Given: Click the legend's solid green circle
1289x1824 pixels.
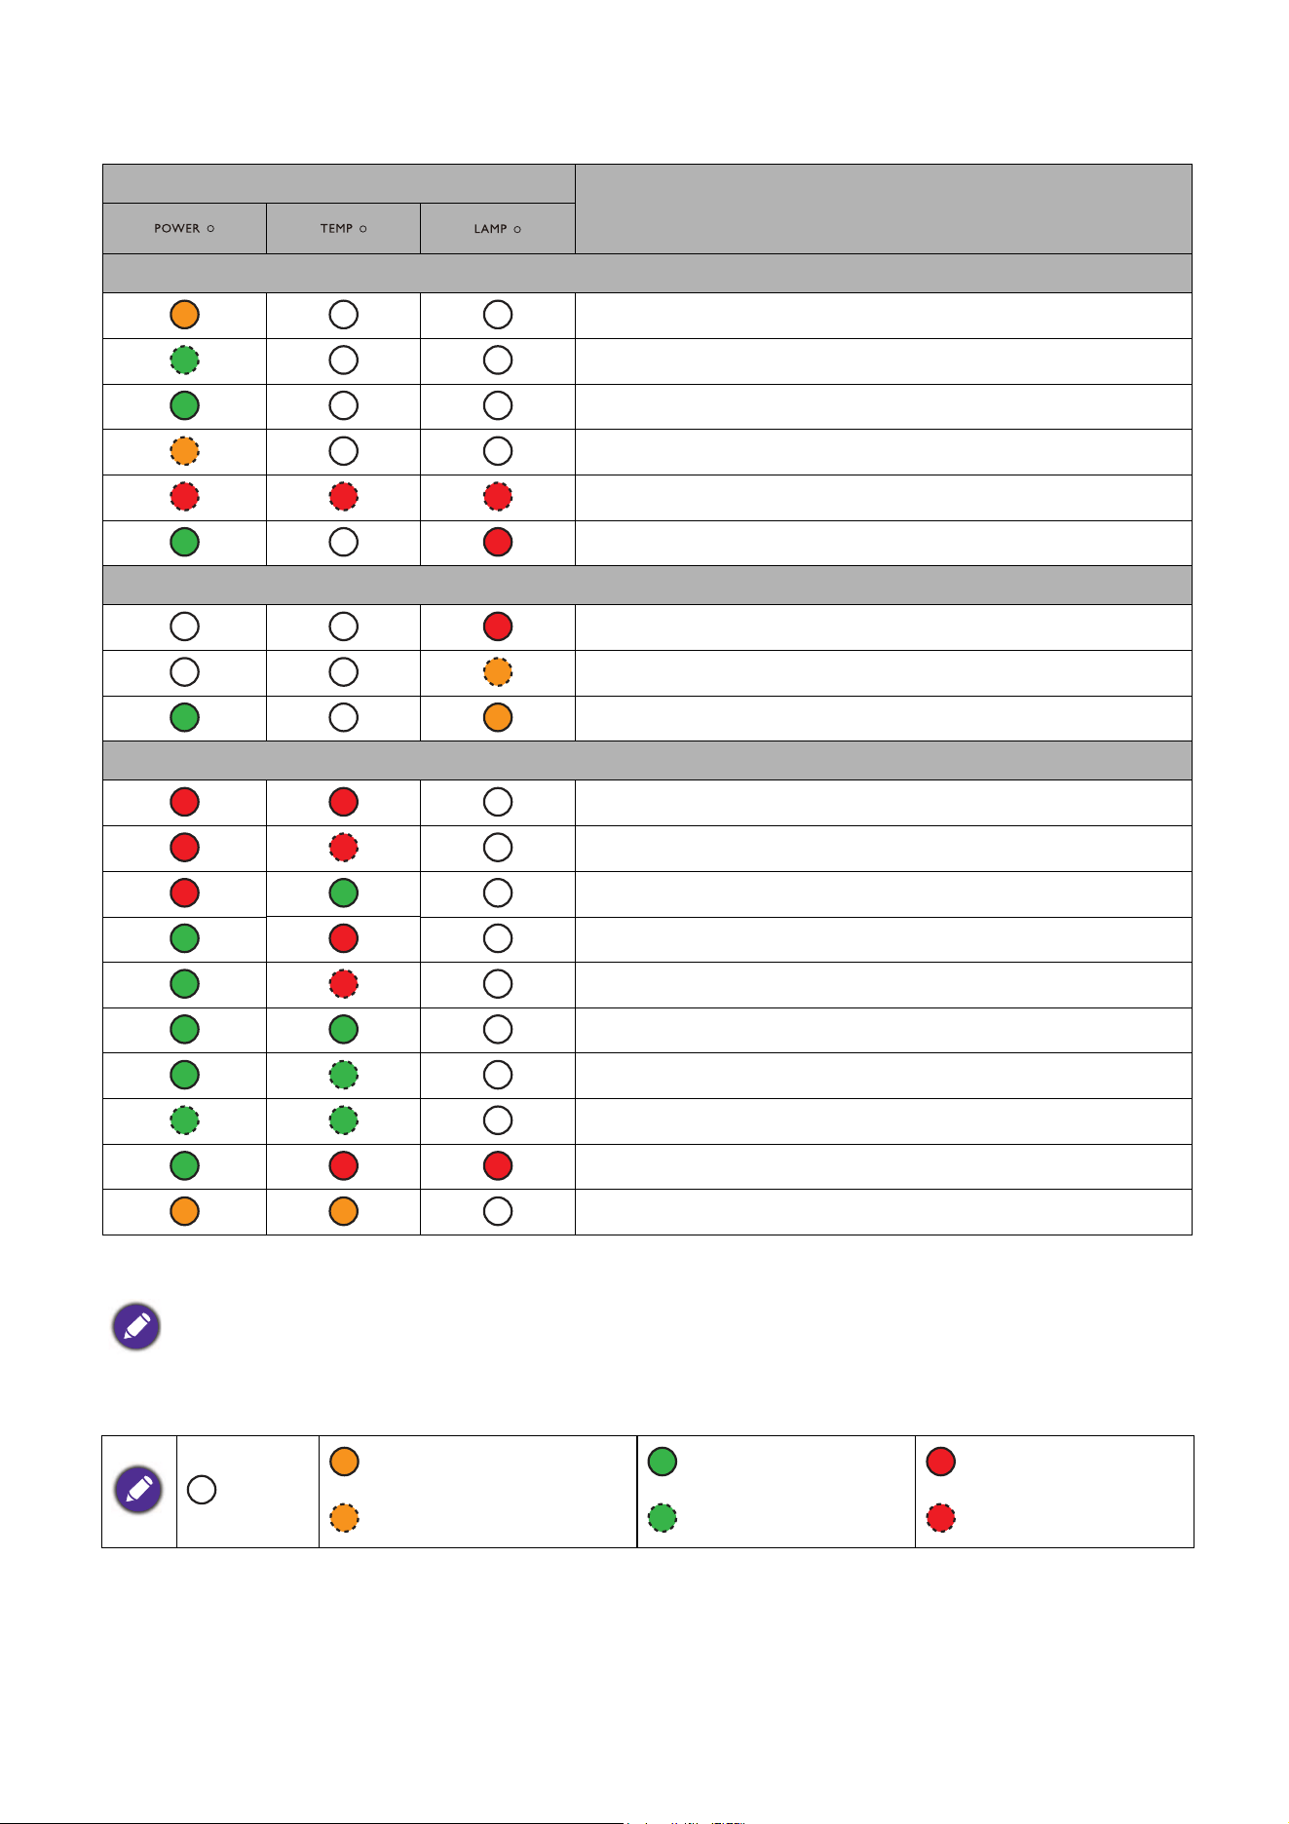Looking at the screenshot, I should click(663, 1462).
